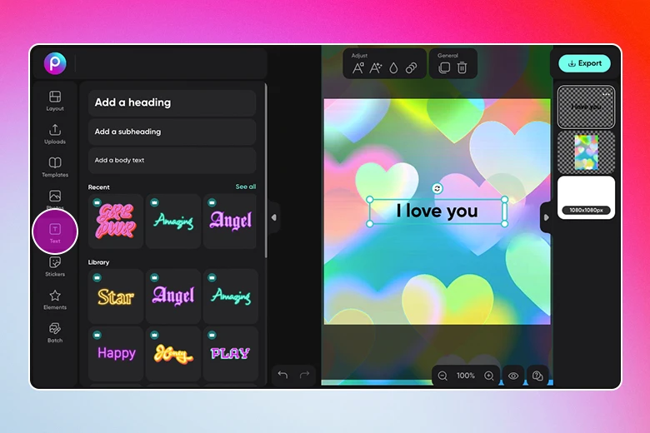
Task: Select the Text tool in sidebar
Action: tap(55, 231)
